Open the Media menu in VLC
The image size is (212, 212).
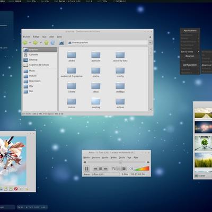(86, 157)
